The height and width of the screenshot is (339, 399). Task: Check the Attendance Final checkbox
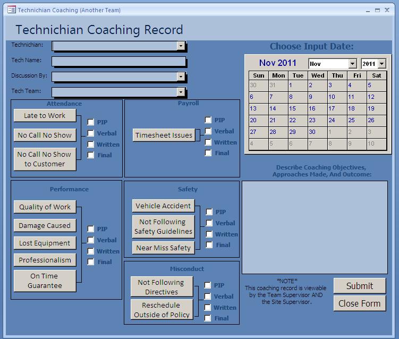pyautogui.click(x=91, y=155)
